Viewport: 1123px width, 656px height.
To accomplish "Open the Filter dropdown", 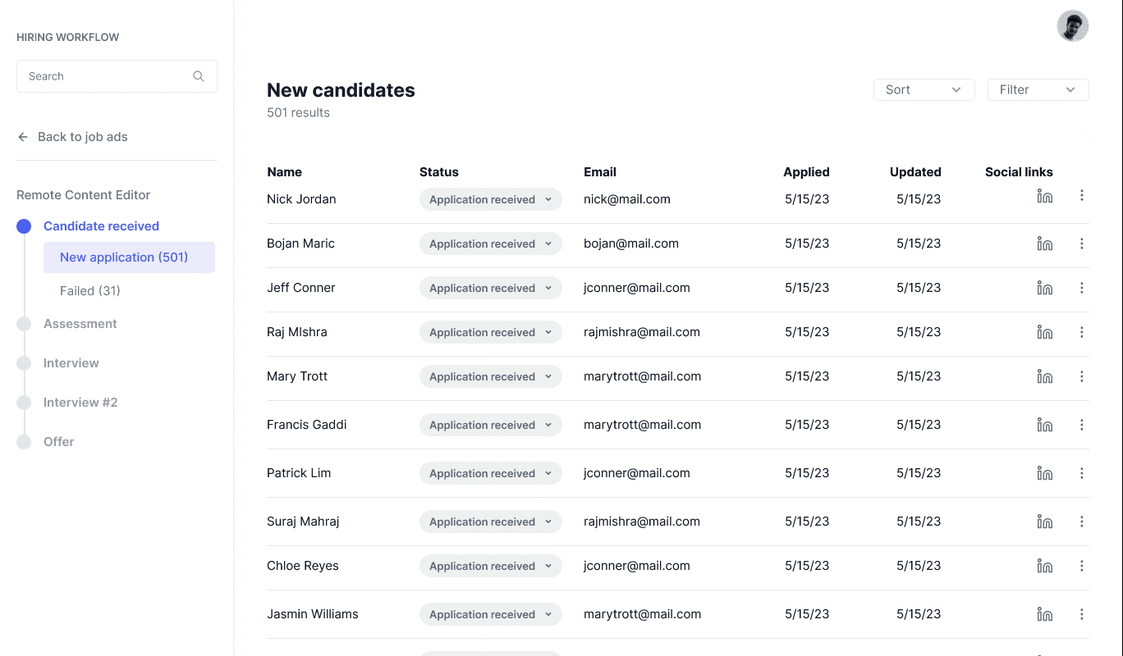I will pos(1038,90).
